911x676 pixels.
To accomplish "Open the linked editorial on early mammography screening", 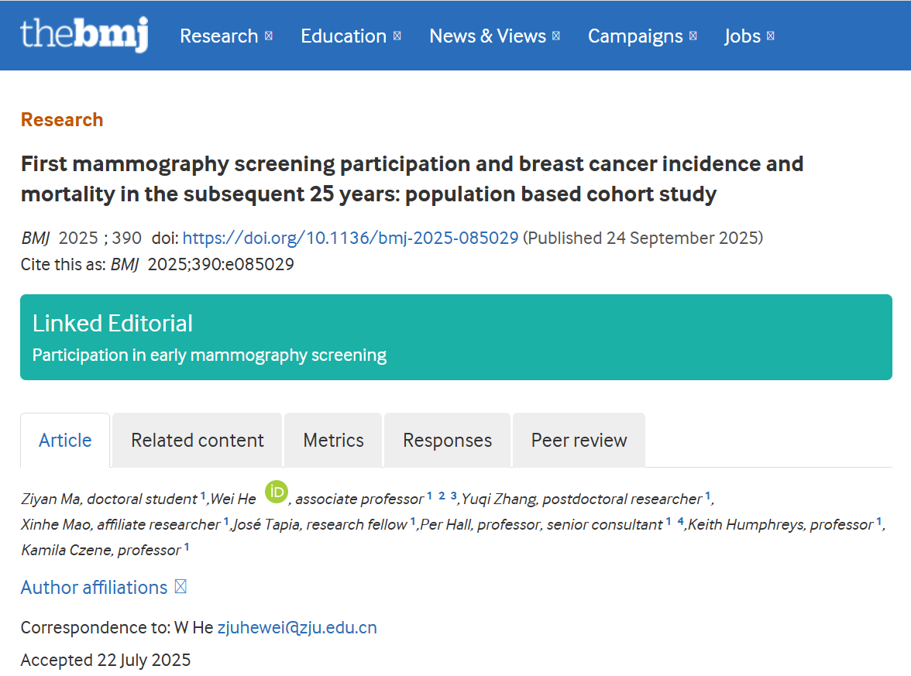I will (209, 355).
